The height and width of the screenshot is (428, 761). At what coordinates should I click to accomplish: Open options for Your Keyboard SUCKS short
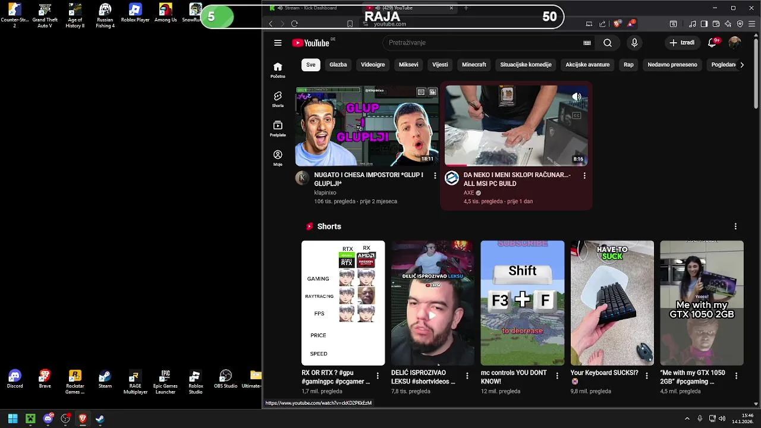(646, 376)
